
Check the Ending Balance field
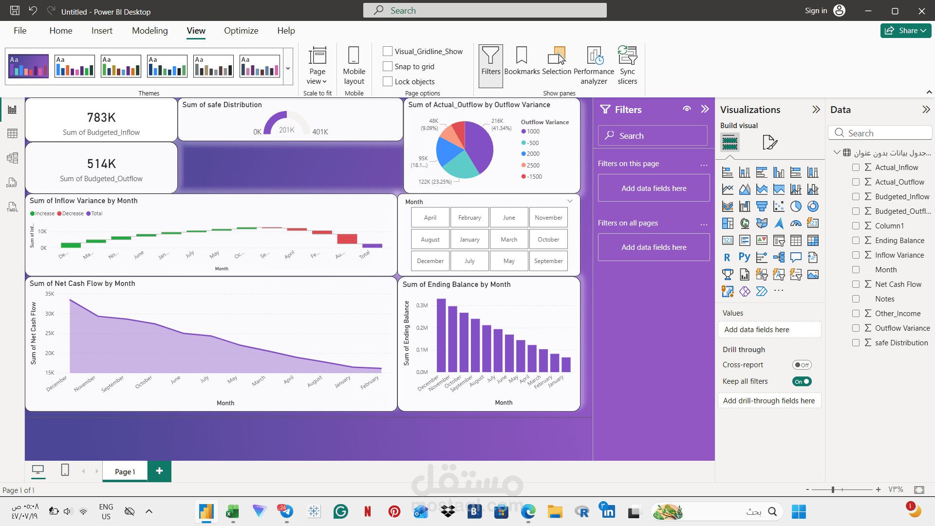point(856,240)
